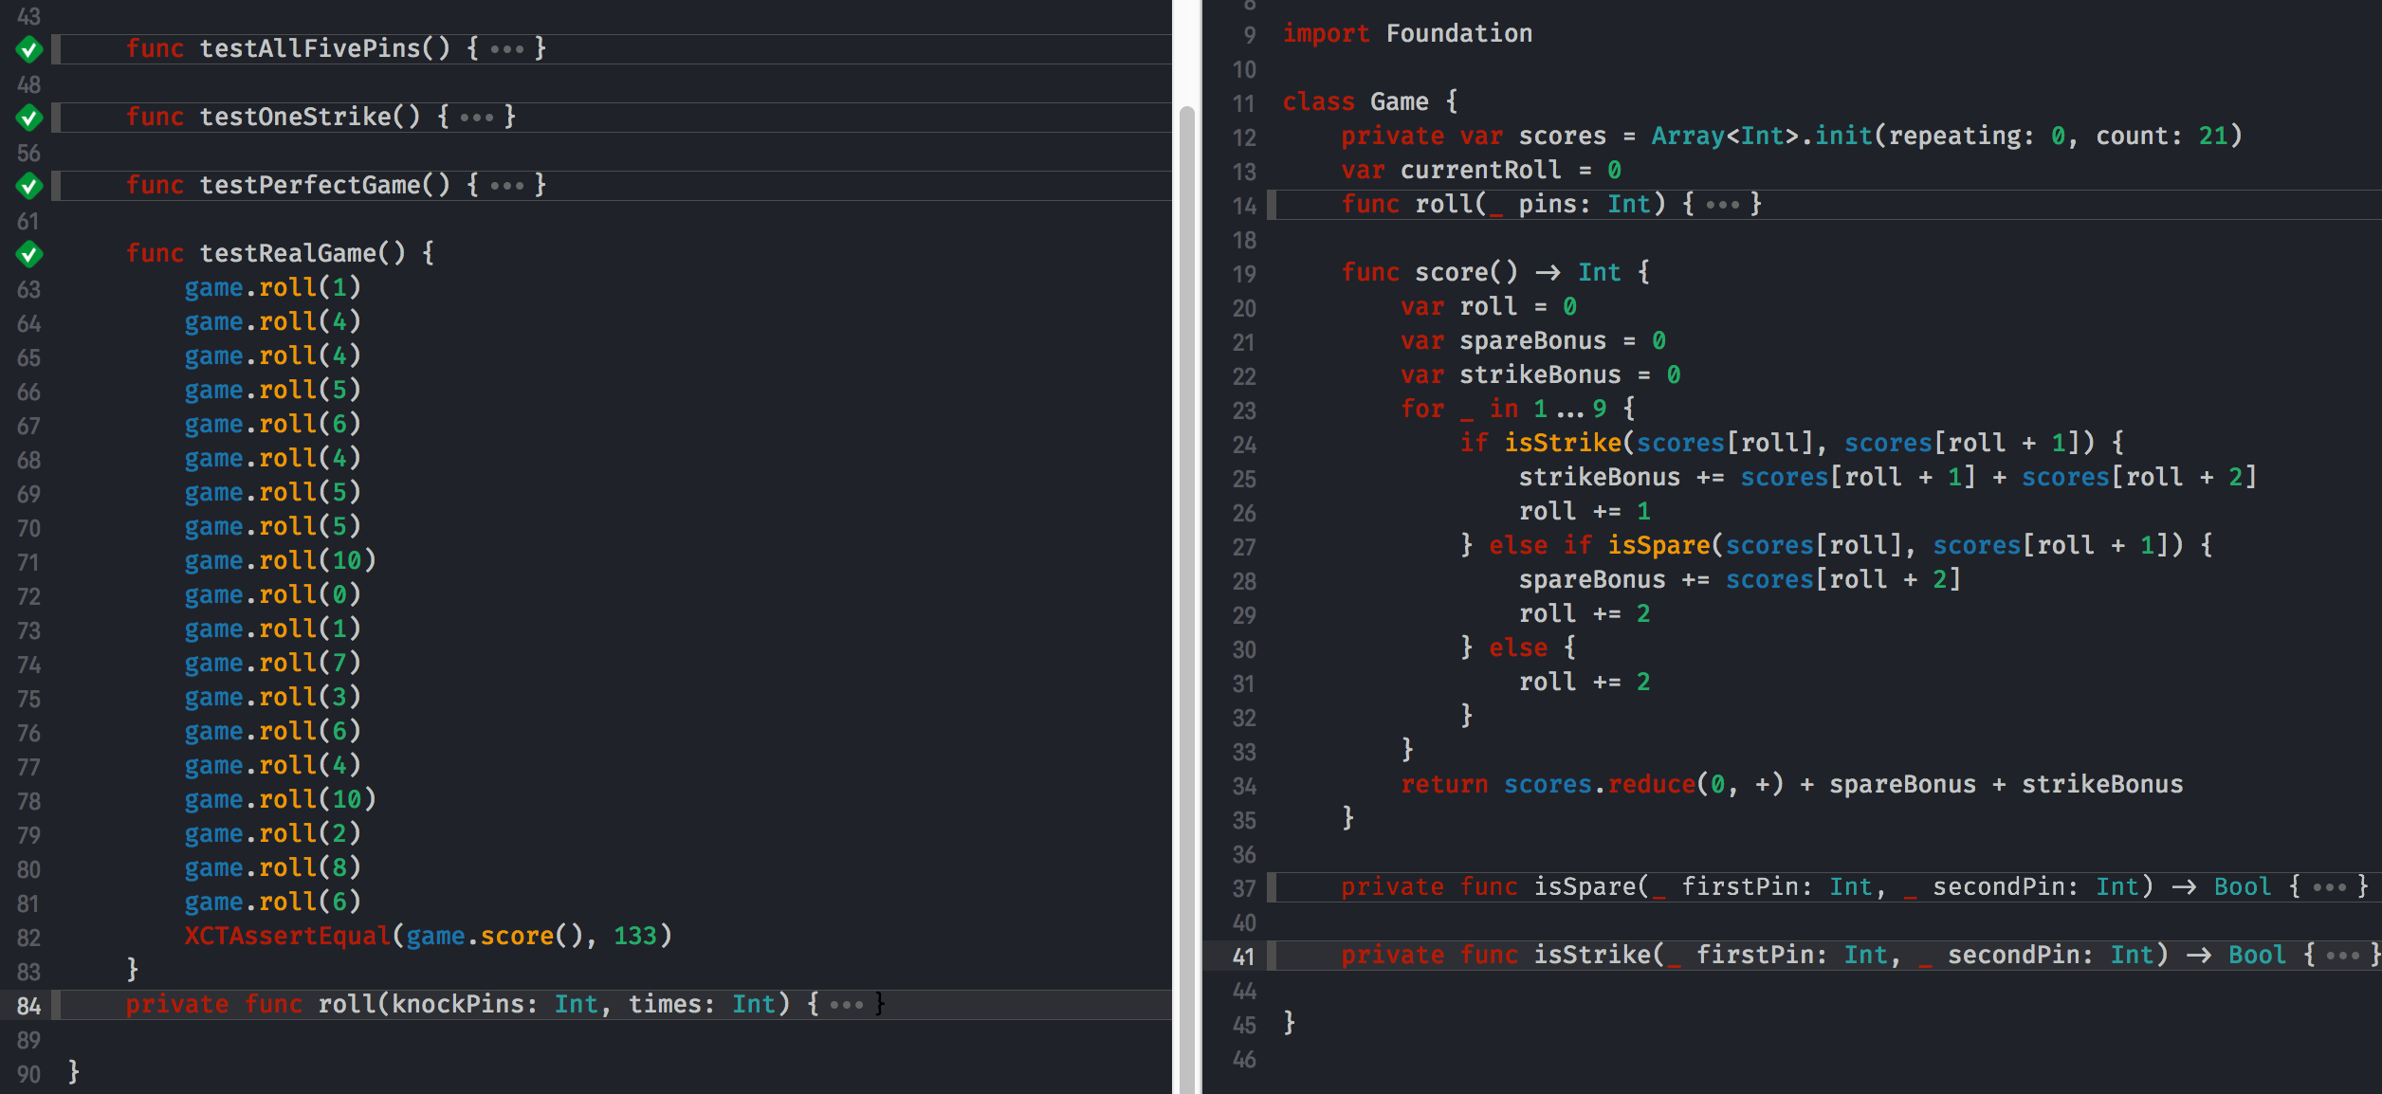Unfold the roll(_ pins: Int) body
The image size is (2382, 1094).
1722,205
